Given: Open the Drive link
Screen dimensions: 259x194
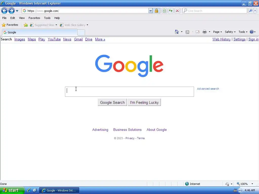Looking at the screenshot, I should 89,39.
